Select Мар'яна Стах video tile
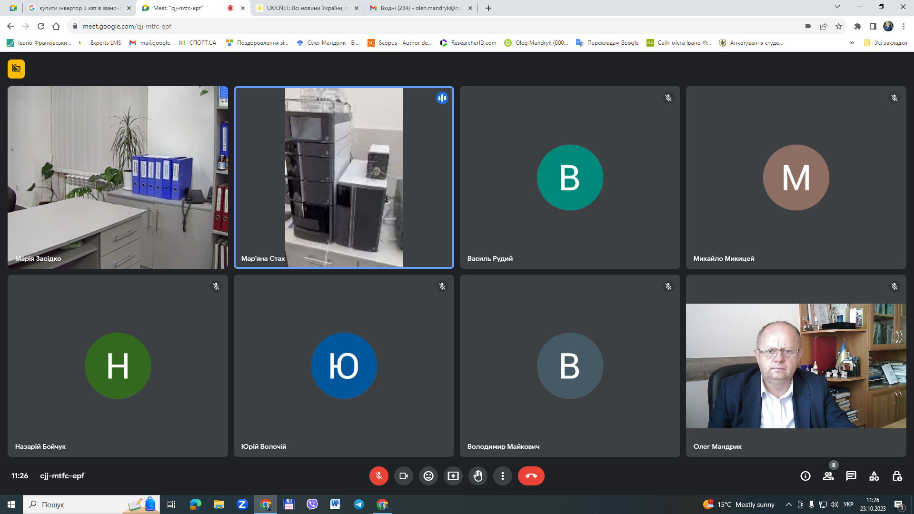914x514 pixels. (344, 178)
